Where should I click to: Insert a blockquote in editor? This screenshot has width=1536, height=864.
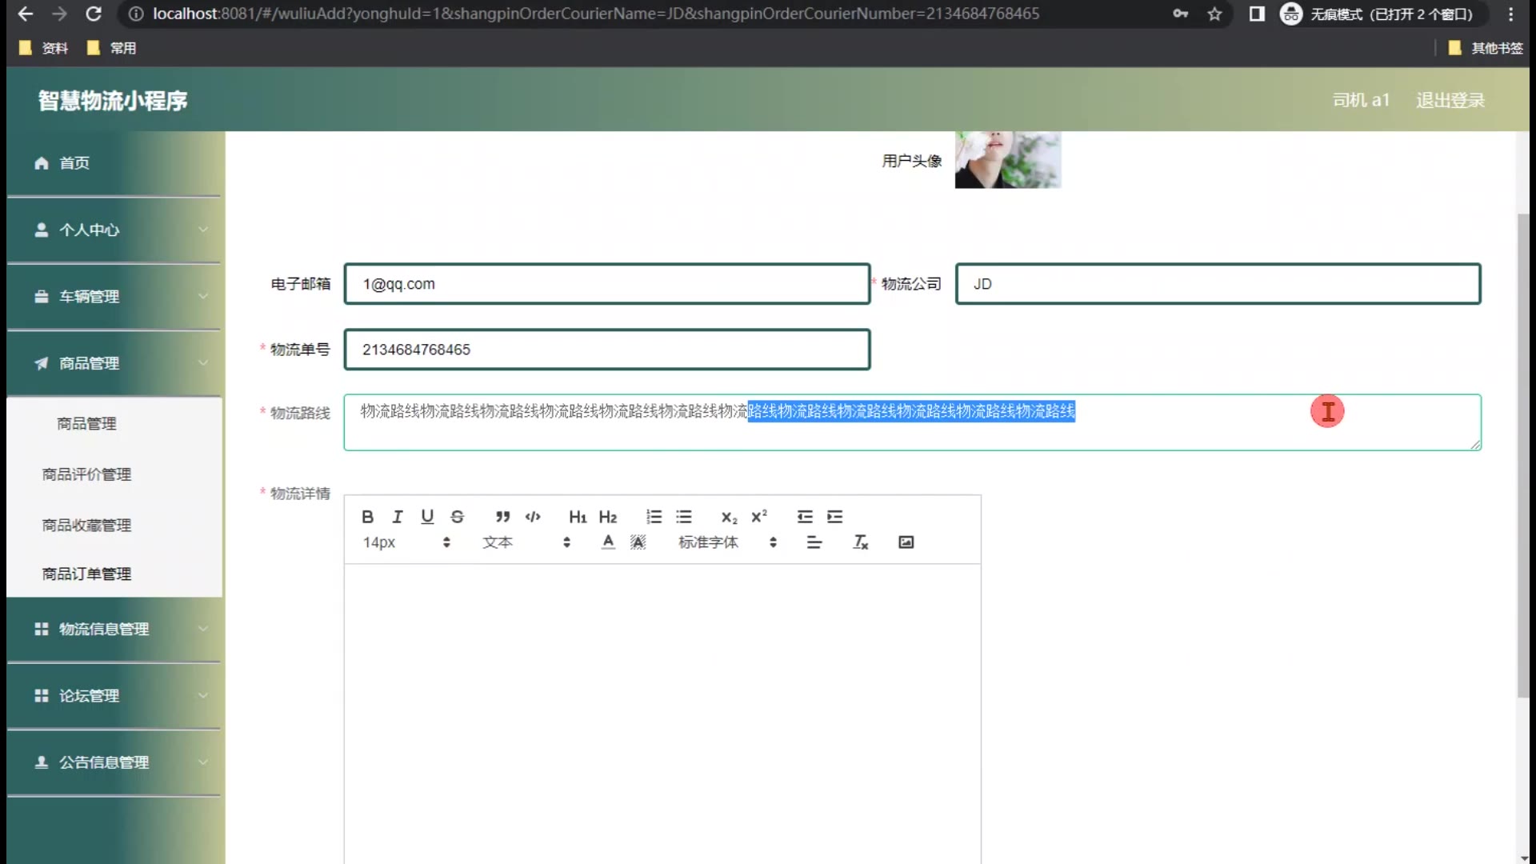pos(502,517)
